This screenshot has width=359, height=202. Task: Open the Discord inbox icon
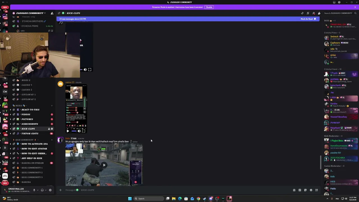point(334,2)
